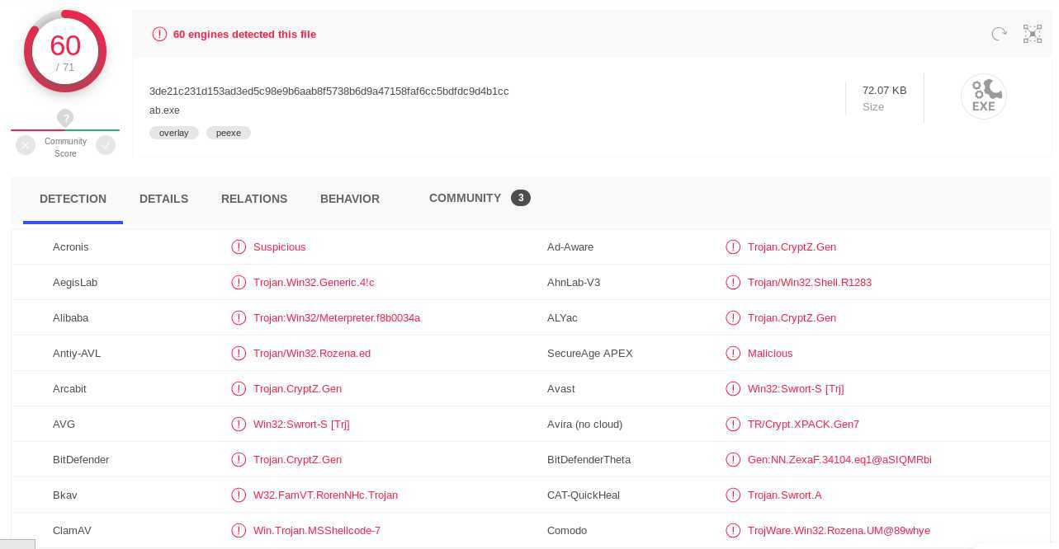Click the TrojWare.Win32.Rozena.UM@89whye detection

pos(839,531)
